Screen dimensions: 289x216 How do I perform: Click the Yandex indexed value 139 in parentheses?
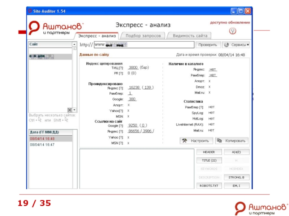148,87
